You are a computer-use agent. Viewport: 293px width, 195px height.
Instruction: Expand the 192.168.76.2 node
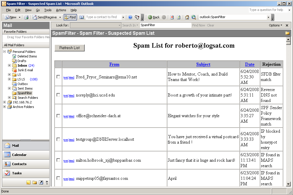pyautogui.click(x=5, y=102)
